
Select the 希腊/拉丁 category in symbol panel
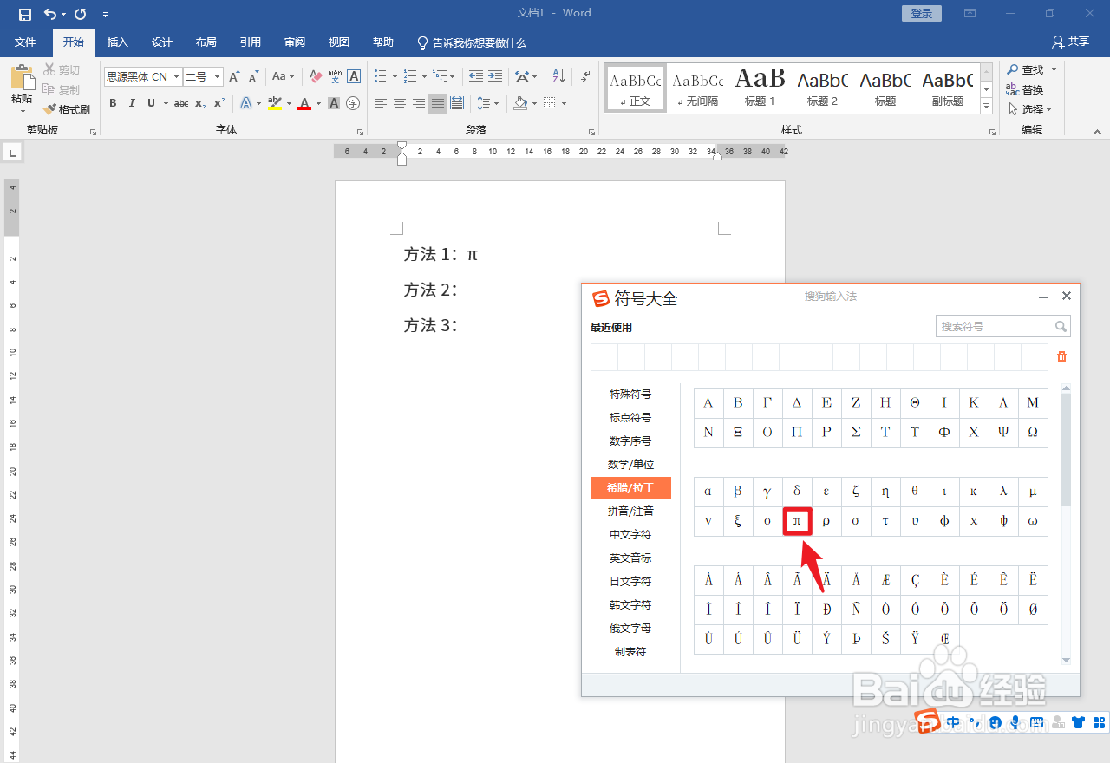coord(630,487)
